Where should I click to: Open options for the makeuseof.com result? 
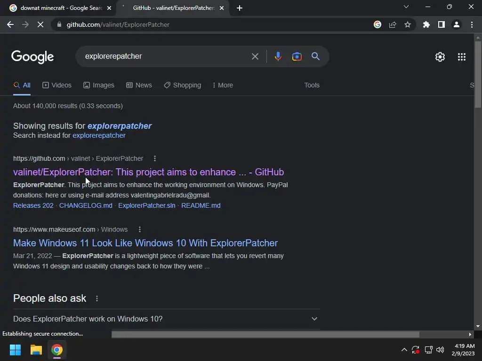(x=139, y=229)
